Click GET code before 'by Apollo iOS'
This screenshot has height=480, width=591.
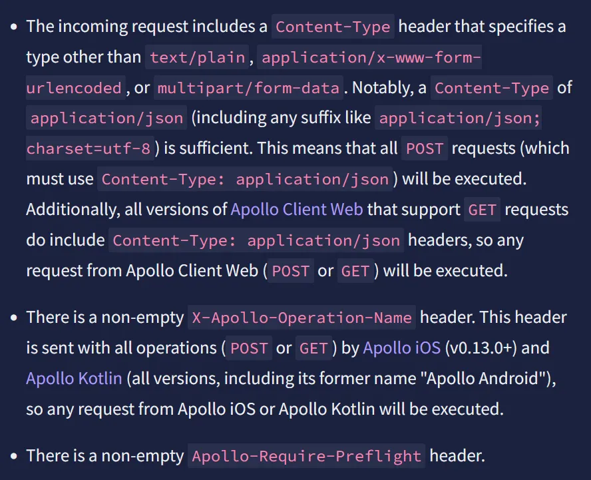pos(313,348)
